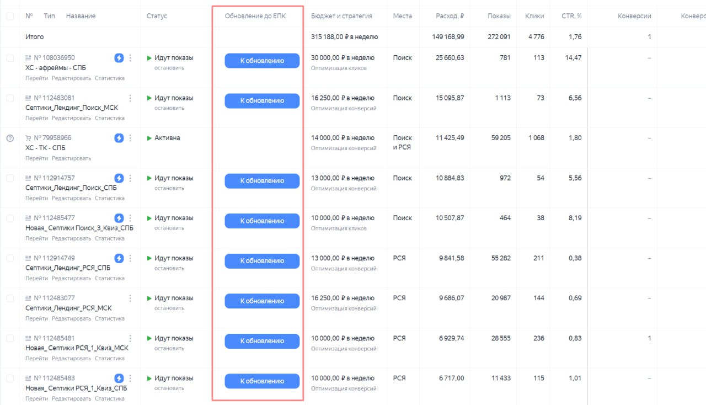This screenshot has width=706, height=405.
Task: Sort by the Расход, ₽ column header
Action: coord(450,16)
